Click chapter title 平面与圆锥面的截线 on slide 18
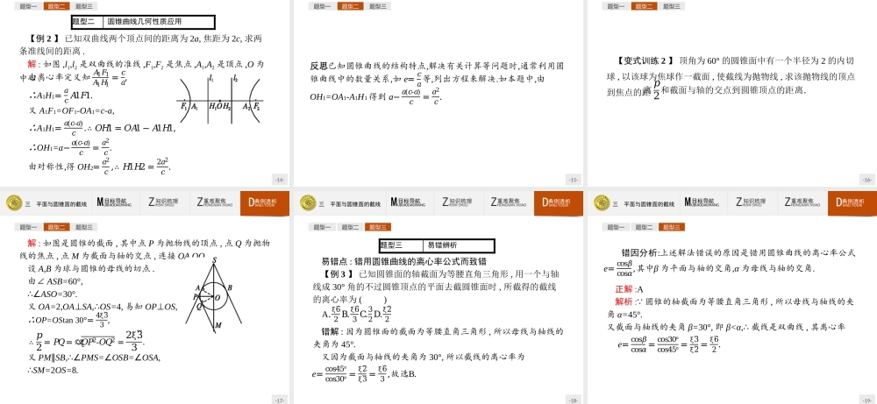This screenshot has width=877, height=404. [x=355, y=204]
